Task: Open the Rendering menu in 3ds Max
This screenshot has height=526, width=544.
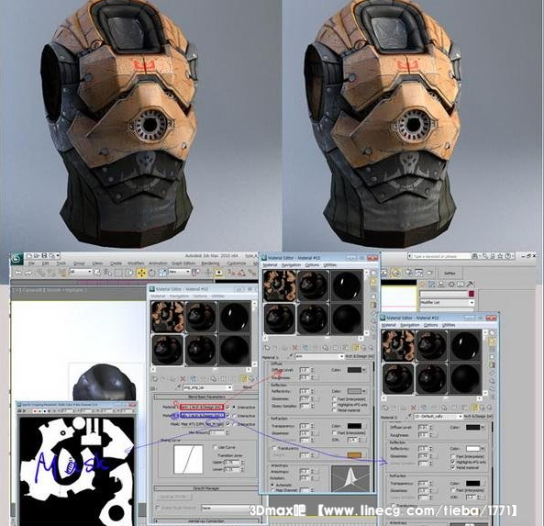Action: pyautogui.click(x=210, y=263)
